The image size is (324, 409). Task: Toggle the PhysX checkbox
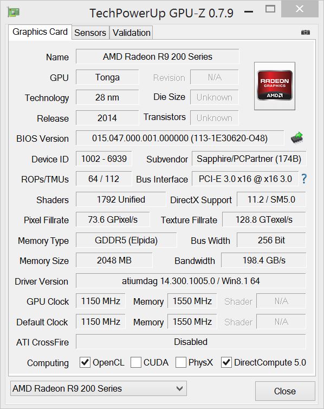pyautogui.click(x=181, y=362)
